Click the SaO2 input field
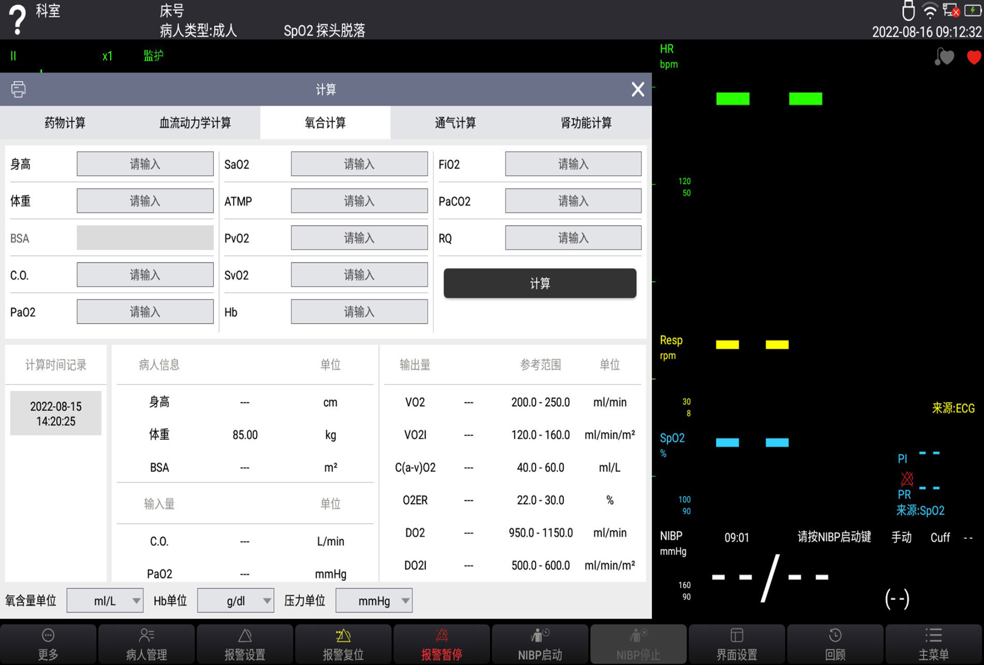Viewport: 984px width, 665px height. [359, 164]
